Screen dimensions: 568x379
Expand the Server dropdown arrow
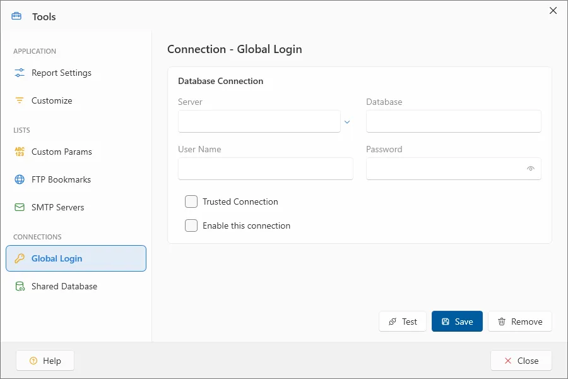pyautogui.click(x=347, y=122)
